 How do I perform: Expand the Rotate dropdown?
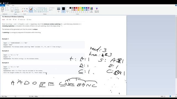17,12
